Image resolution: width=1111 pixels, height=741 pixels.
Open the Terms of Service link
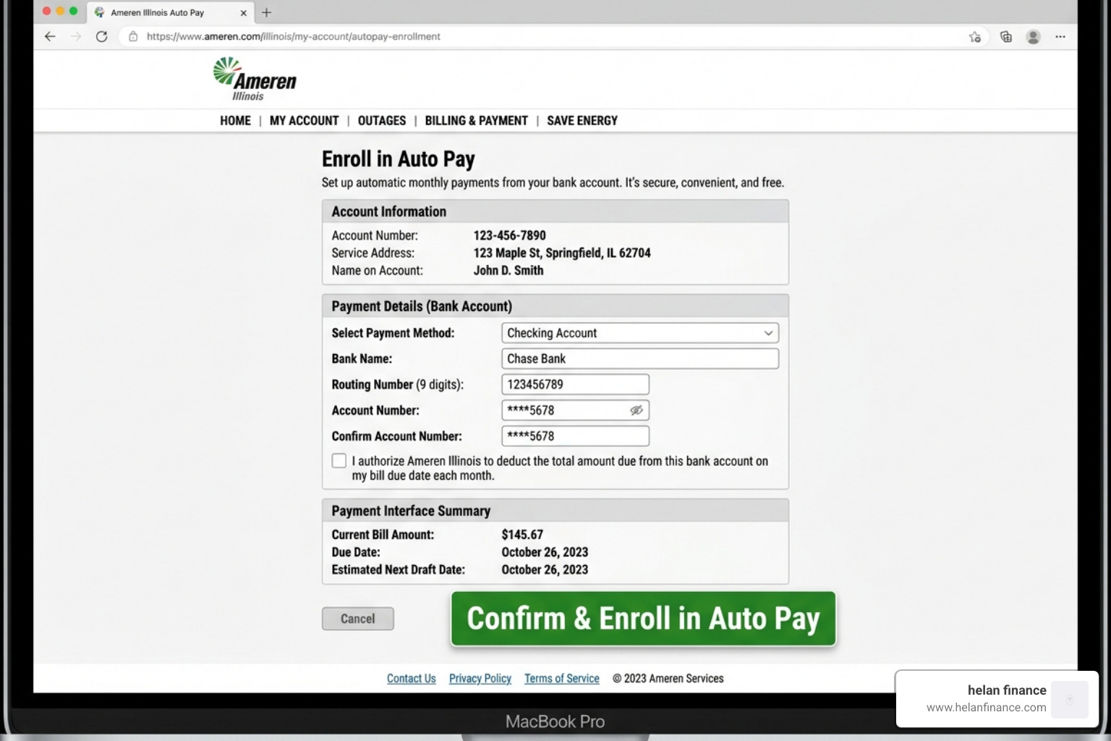[x=561, y=678]
